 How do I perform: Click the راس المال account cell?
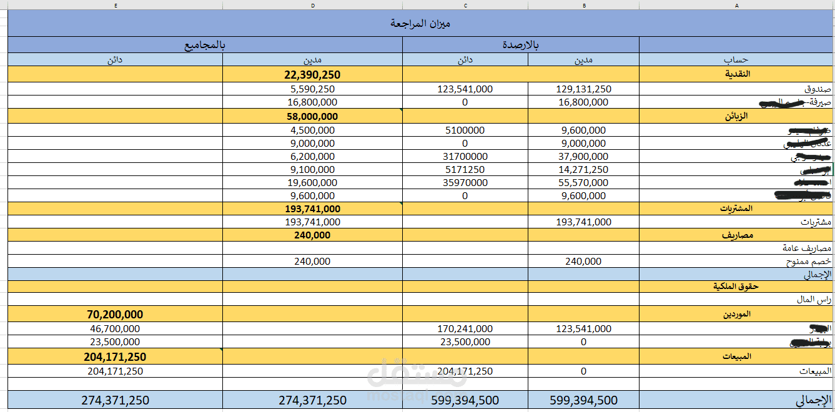[x=737, y=300]
